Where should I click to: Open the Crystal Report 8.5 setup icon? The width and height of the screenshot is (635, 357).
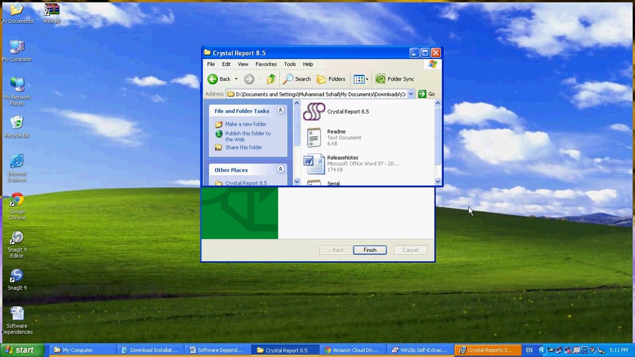(314, 112)
